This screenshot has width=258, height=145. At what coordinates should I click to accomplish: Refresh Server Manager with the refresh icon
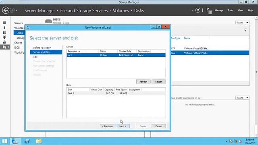[x=198, y=10]
